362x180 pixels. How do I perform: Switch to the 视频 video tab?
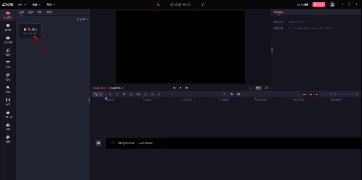[31, 12]
